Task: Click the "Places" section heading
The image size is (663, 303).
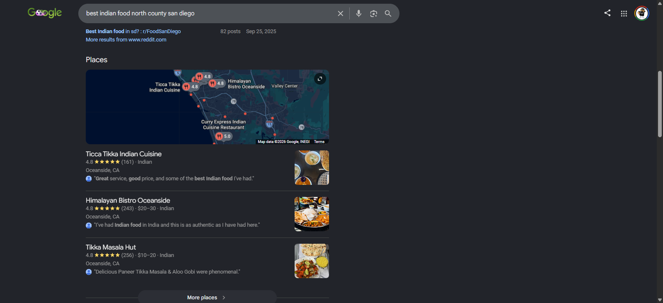Action: coord(97,60)
